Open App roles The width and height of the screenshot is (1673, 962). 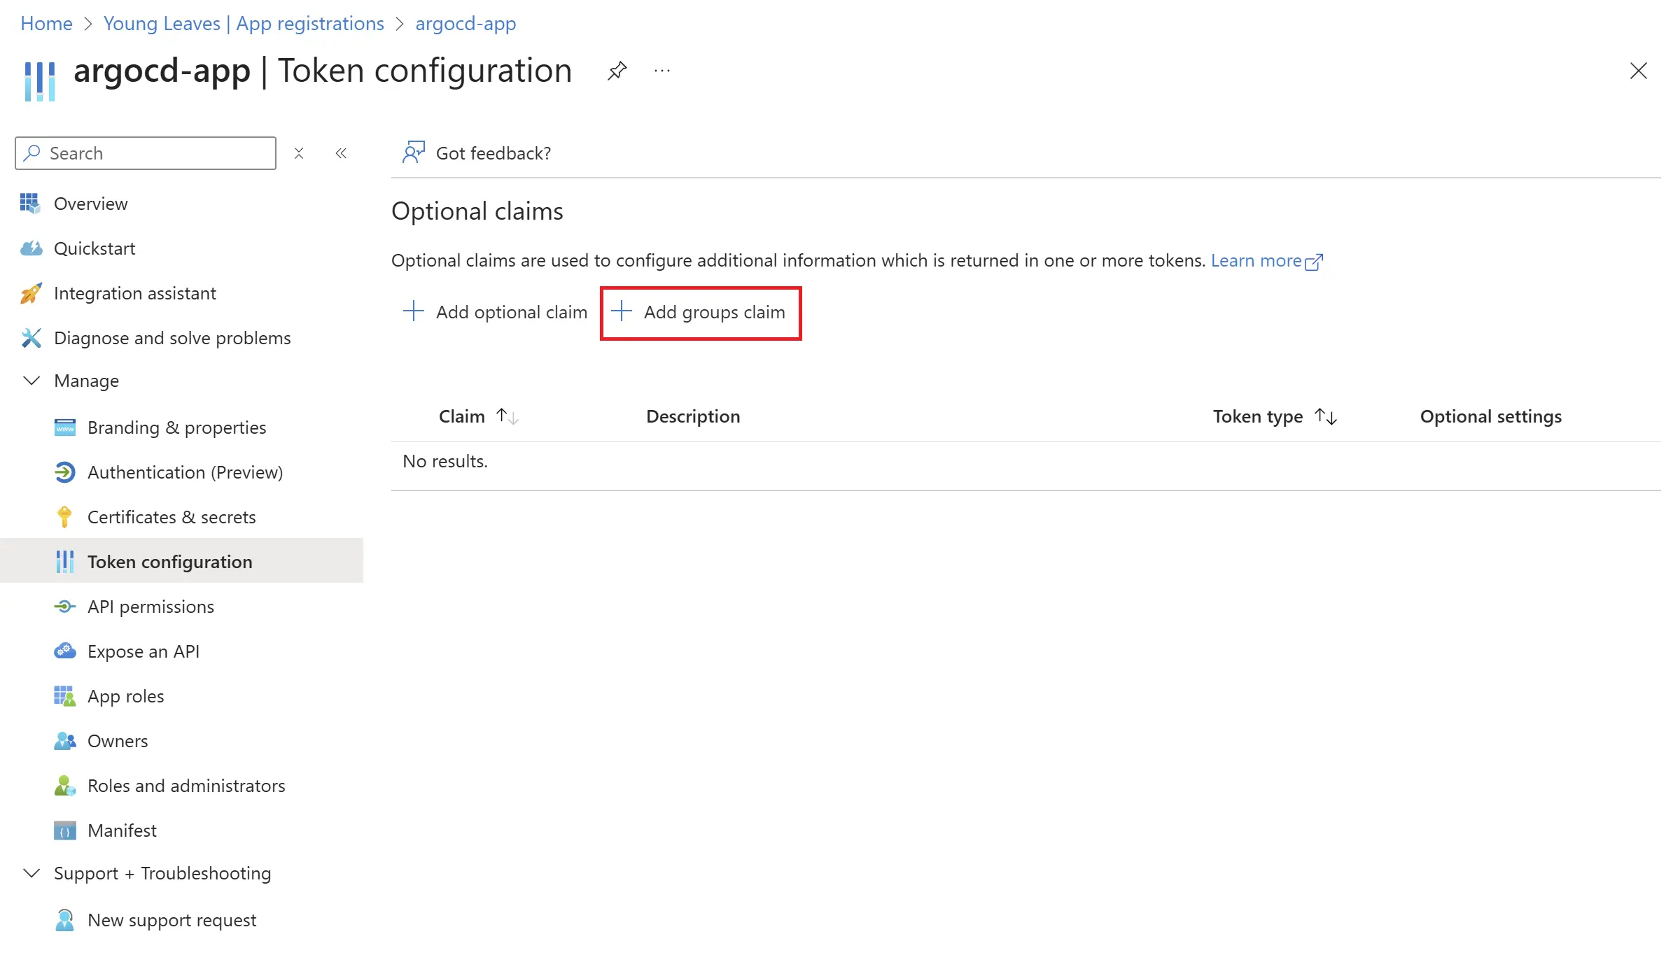(126, 696)
